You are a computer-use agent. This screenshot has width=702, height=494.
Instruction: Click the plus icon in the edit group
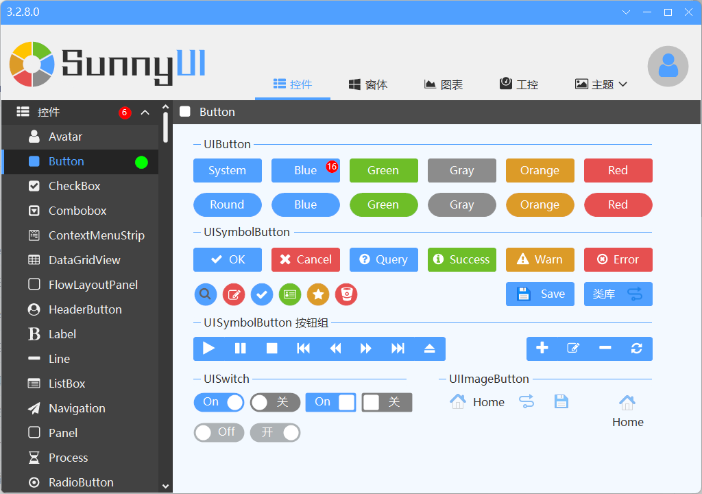click(x=542, y=349)
